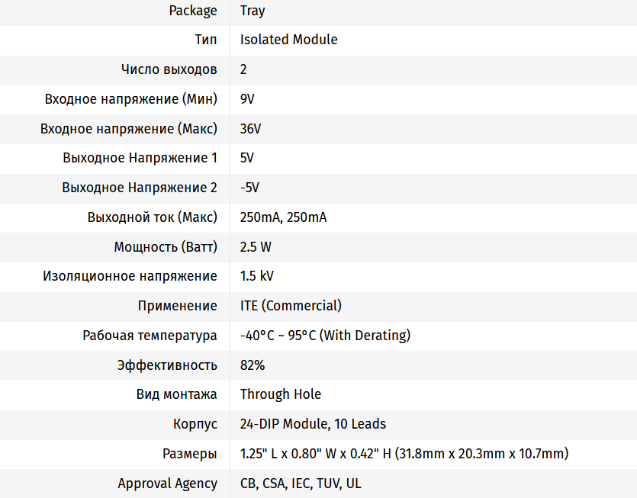
Task: Click the 'Выходное Напряжение 1' label
Action: coord(140,158)
